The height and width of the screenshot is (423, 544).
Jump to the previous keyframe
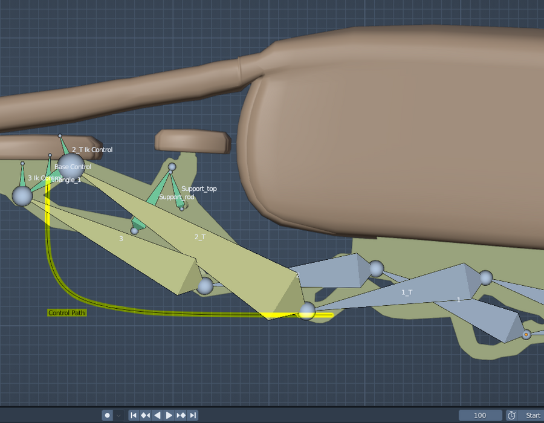tap(145, 415)
